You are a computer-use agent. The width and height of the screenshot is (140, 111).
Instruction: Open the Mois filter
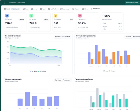(x=25, y=9)
